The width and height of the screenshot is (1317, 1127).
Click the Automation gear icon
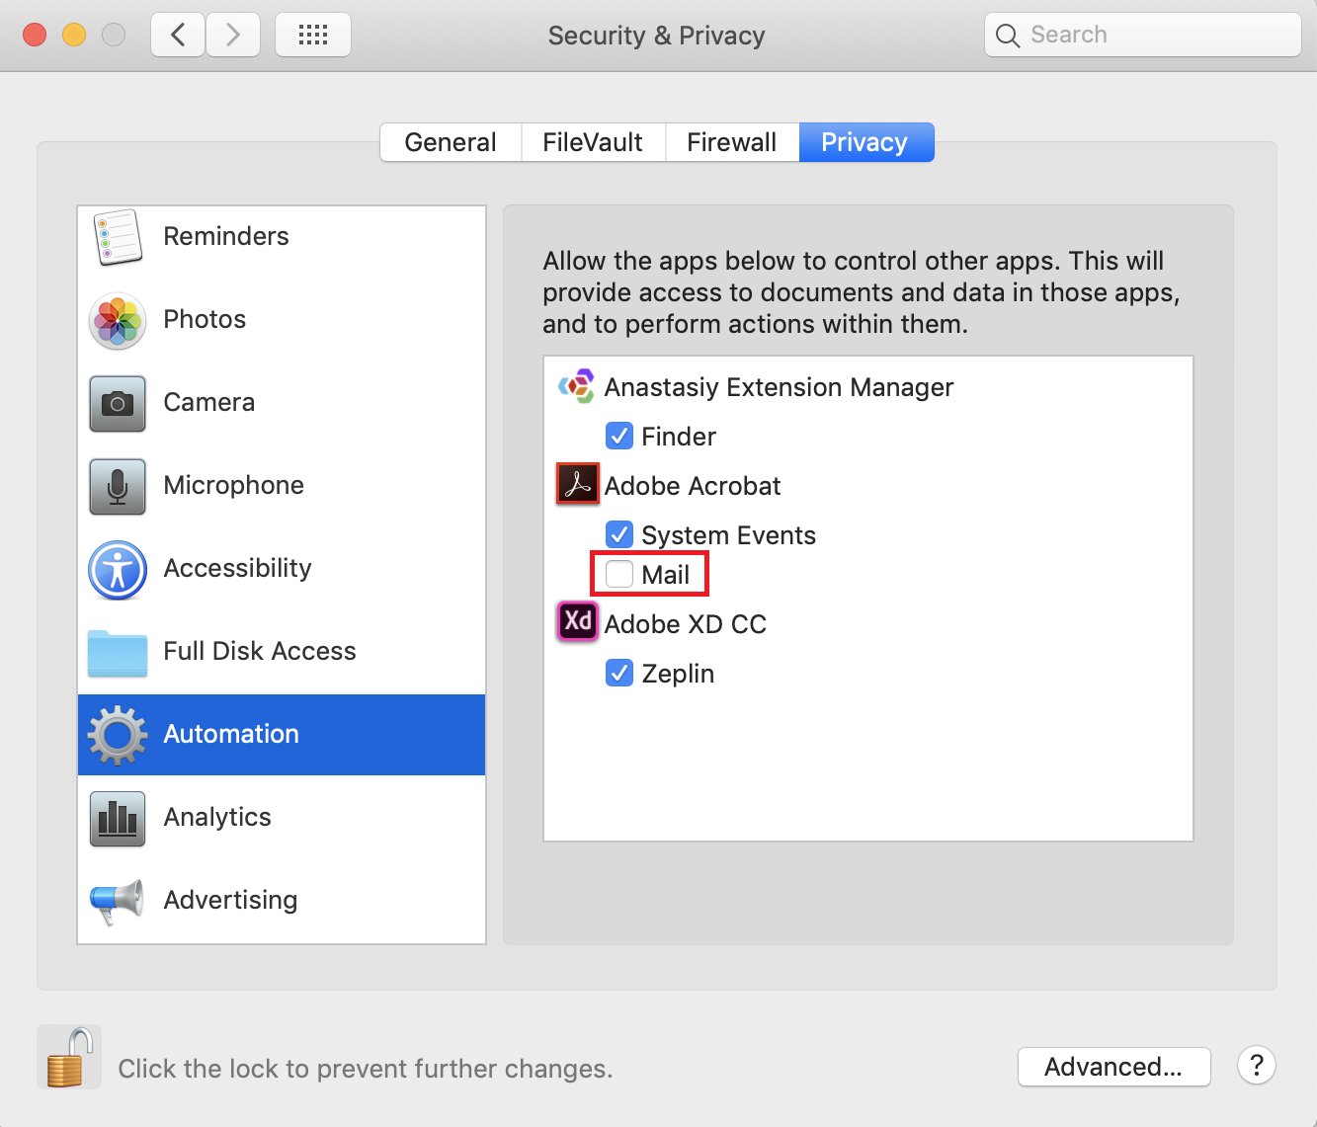[117, 734]
